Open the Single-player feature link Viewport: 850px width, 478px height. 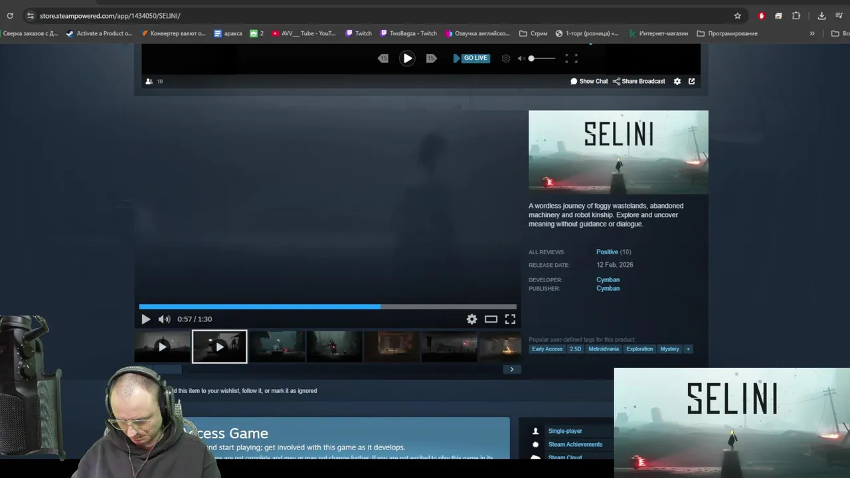565,431
